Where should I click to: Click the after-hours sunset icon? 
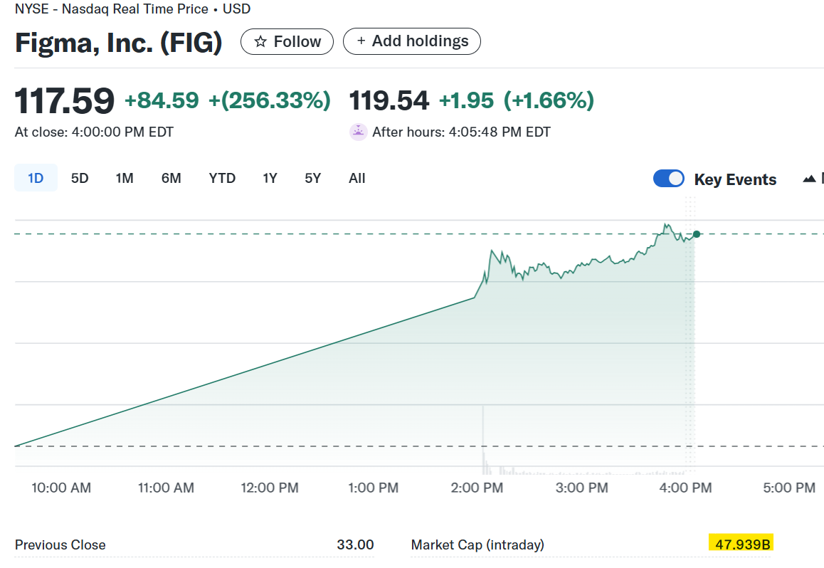[359, 132]
